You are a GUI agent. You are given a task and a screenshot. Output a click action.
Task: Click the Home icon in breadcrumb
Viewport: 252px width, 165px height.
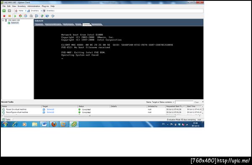[x=16, y=11]
